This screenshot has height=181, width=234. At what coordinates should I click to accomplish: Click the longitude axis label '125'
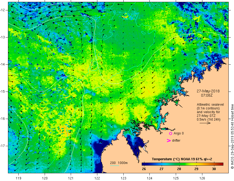click(x=176, y=178)
